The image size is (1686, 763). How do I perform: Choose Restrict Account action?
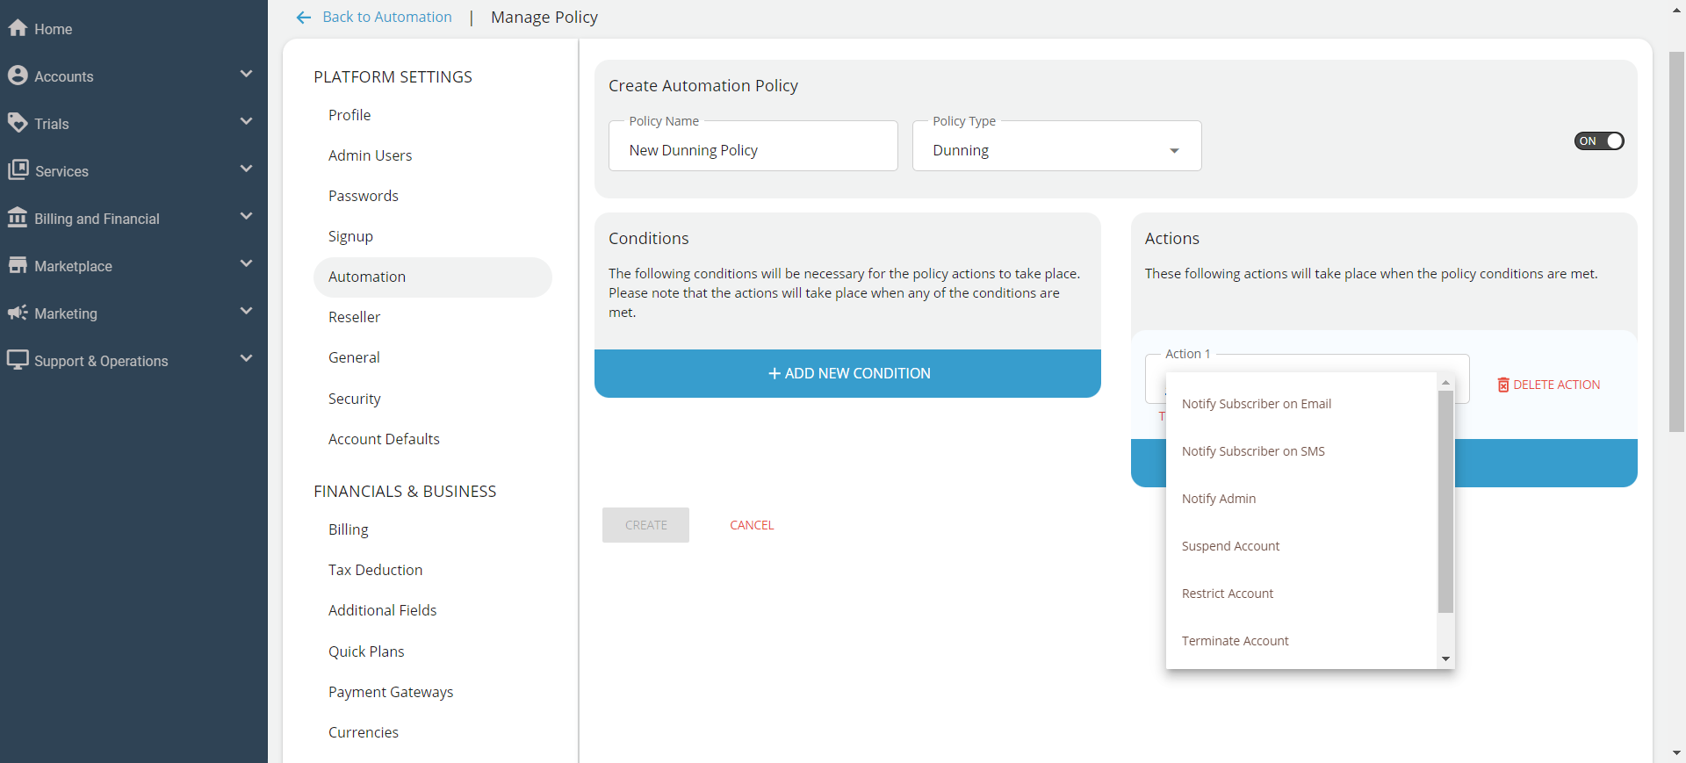[x=1301, y=594]
